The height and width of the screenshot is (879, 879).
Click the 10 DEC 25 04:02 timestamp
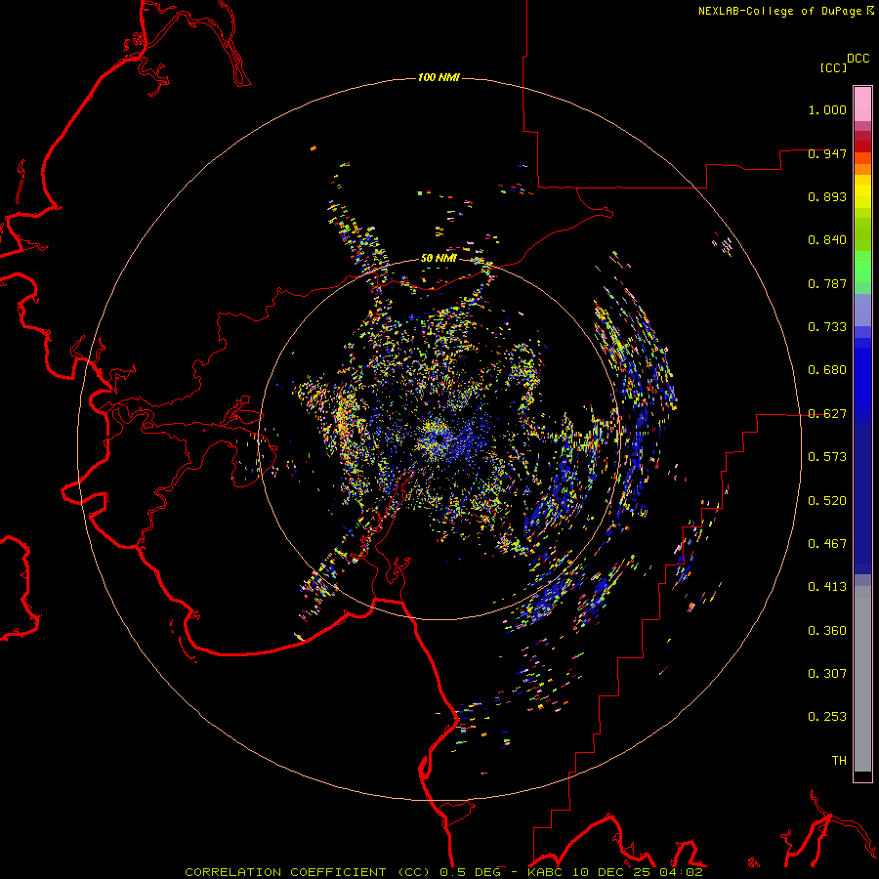pos(638,872)
